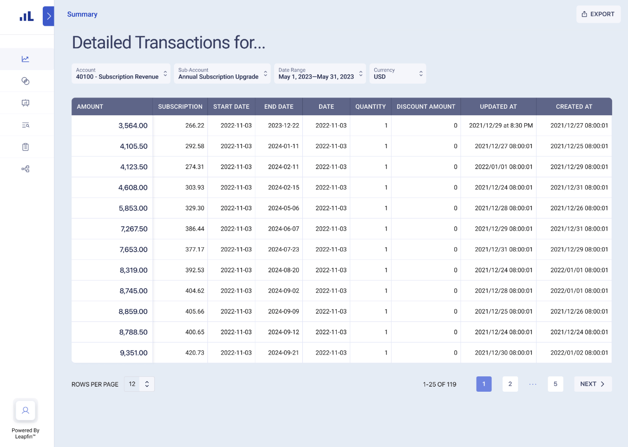Click the Next page button
This screenshot has width=628, height=447.
point(593,384)
